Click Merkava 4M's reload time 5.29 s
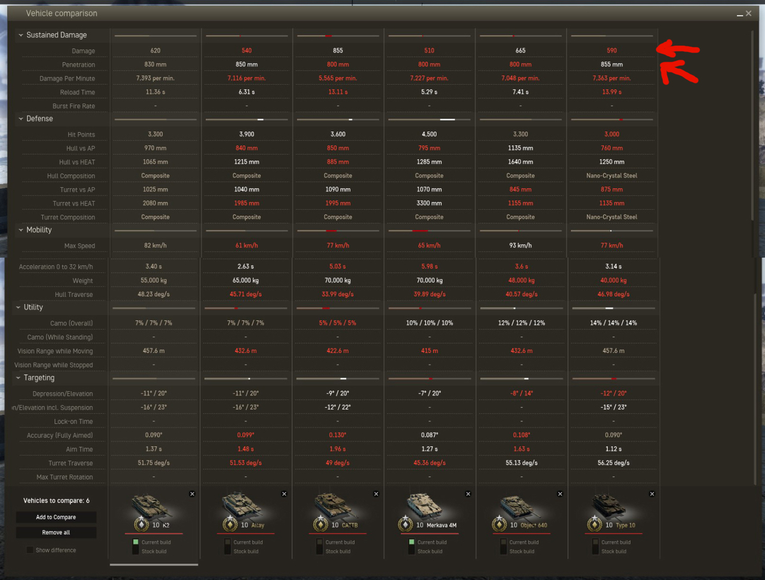 click(x=429, y=93)
